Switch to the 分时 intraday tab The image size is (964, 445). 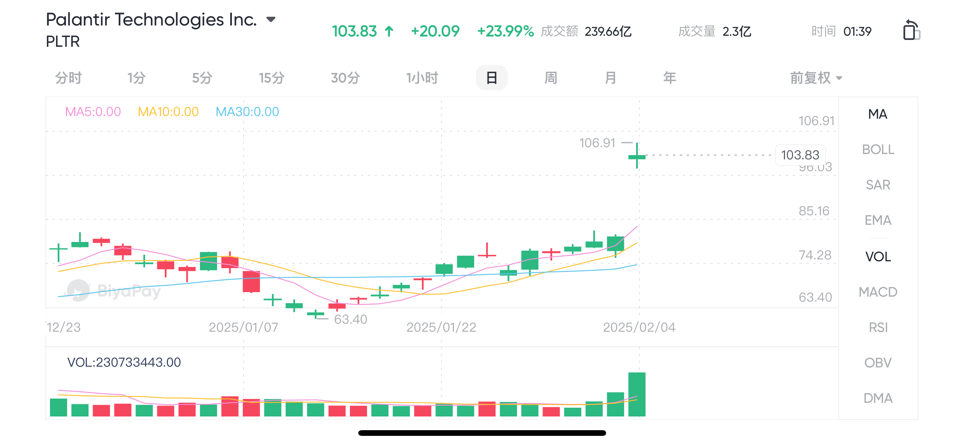69,78
